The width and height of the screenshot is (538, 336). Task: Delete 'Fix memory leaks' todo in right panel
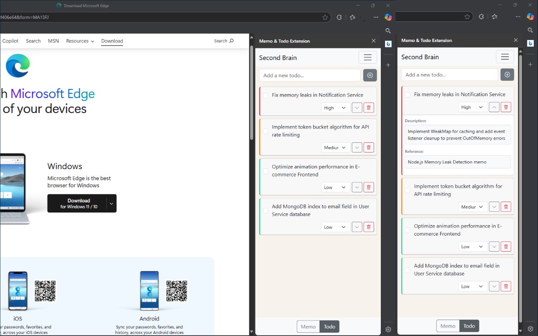coord(506,107)
